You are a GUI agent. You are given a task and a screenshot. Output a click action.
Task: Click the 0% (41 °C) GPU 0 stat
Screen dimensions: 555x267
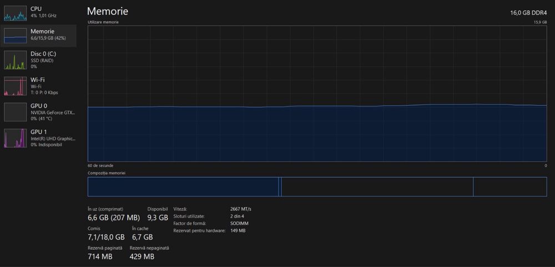(x=42, y=119)
